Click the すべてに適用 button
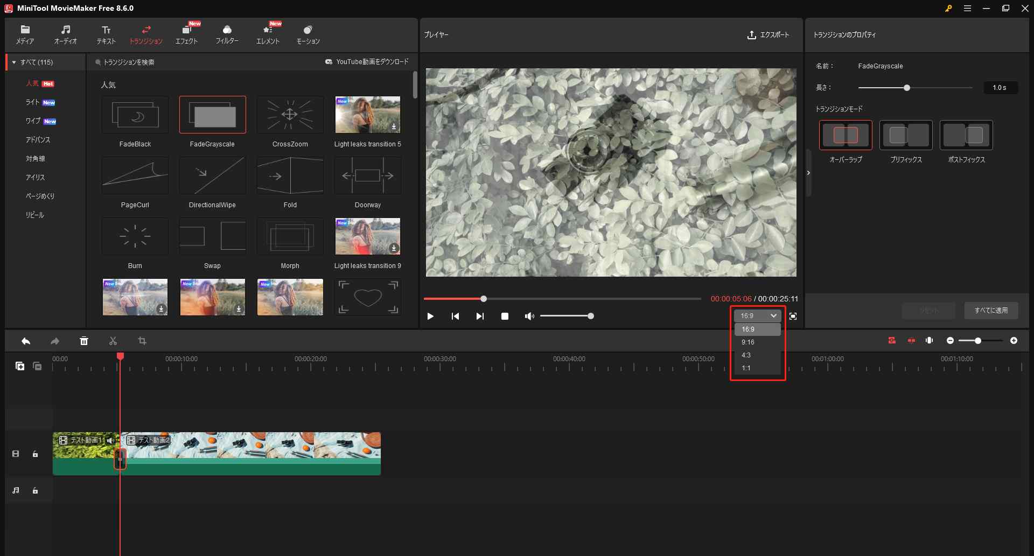 tap(990, 311)
